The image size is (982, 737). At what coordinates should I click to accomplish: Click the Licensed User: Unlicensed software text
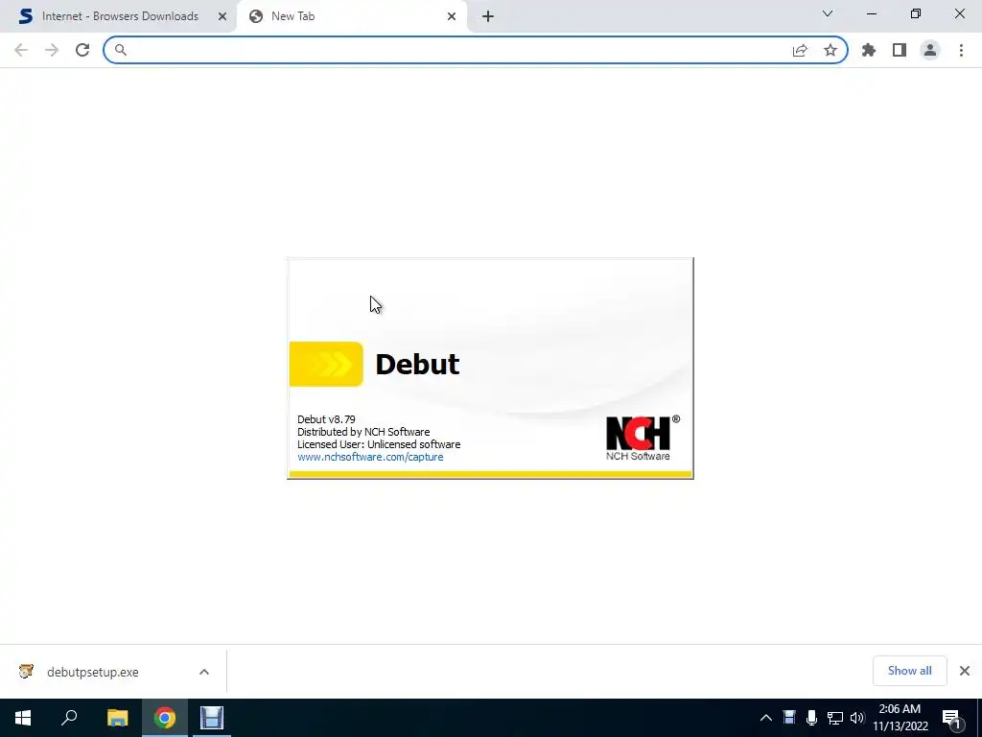coord(379,444)
